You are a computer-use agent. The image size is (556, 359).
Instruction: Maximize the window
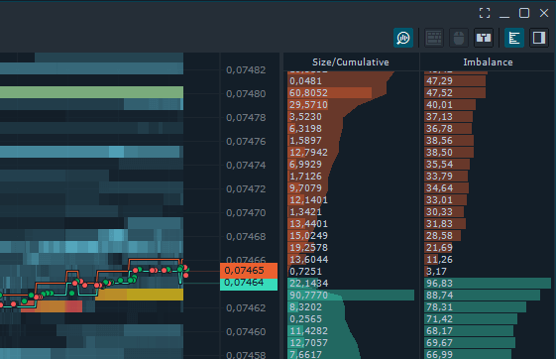(x=524, y=13)
